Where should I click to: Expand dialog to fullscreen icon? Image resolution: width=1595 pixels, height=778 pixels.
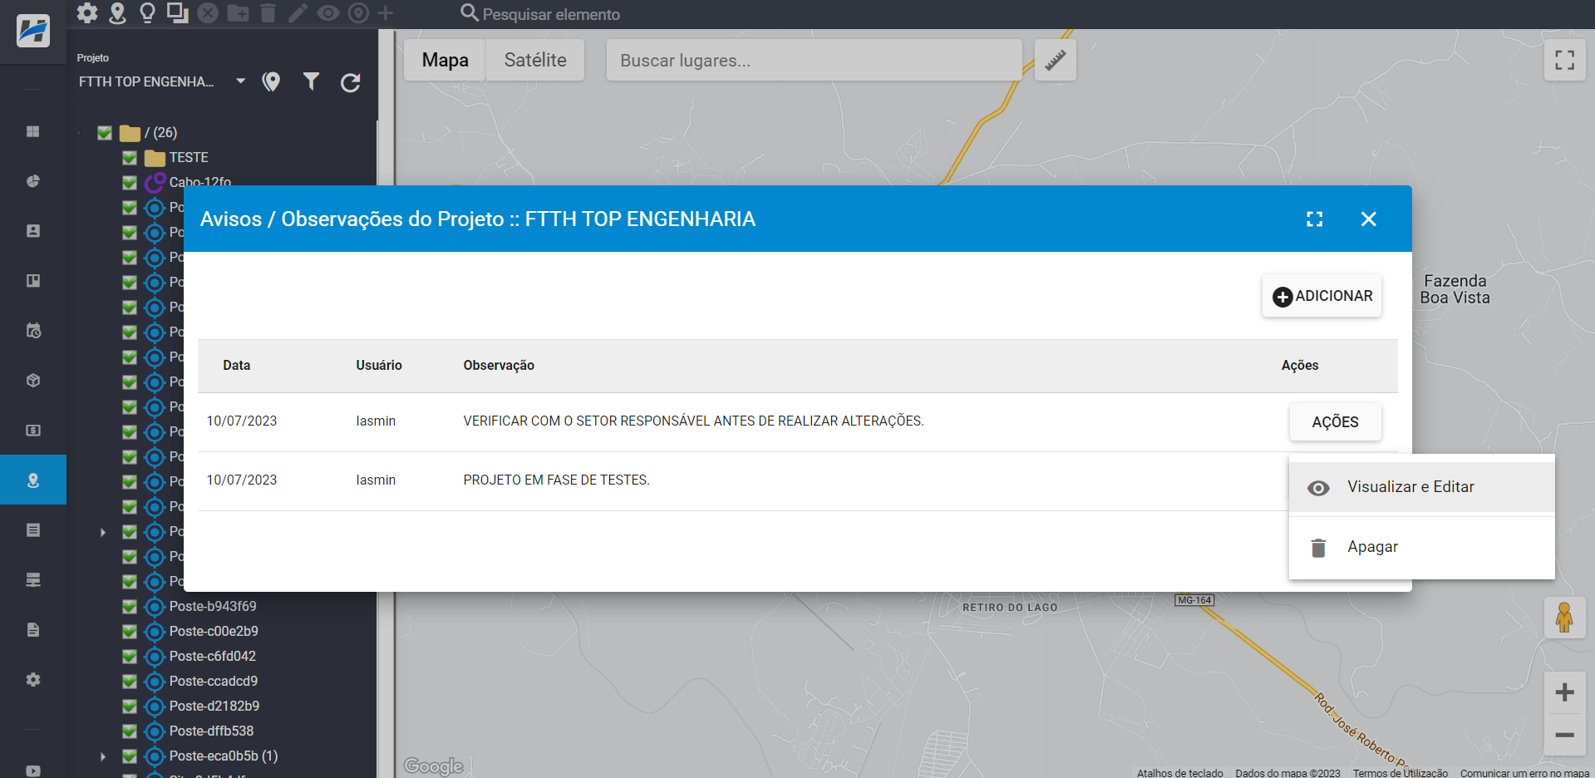pos(1314,219)
